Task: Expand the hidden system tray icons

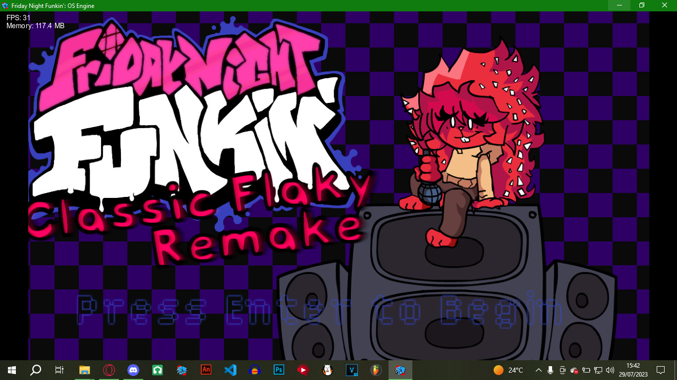Action: click(x=538, y=370)
